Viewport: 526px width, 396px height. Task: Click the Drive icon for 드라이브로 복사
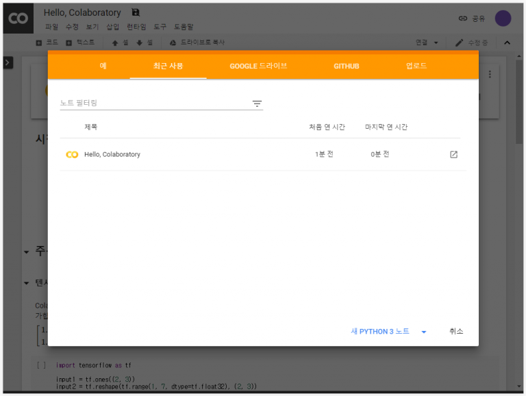pyautogui.click(x=173, y=42)
